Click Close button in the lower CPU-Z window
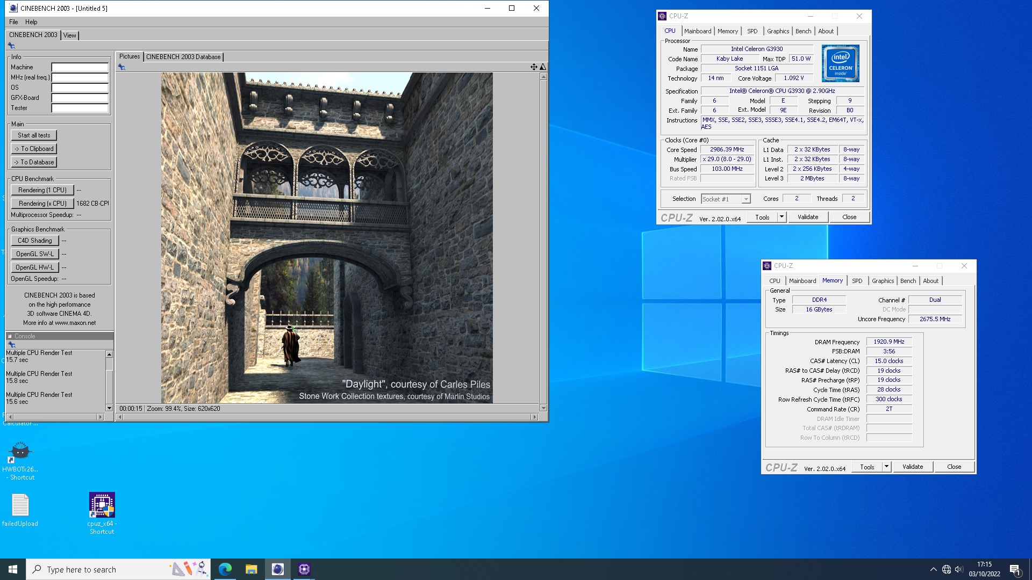This screenshot has width=1032, height=580. 954,467
